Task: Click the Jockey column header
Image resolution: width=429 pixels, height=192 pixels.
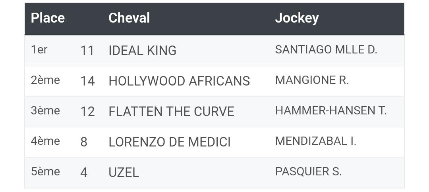Action: [x=297, y=18]
